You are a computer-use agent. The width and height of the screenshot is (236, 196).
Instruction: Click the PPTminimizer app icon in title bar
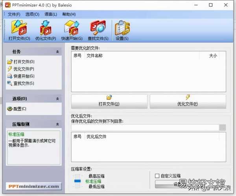[x=8, y=5]
